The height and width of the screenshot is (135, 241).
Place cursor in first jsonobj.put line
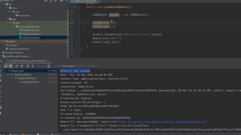104,22
